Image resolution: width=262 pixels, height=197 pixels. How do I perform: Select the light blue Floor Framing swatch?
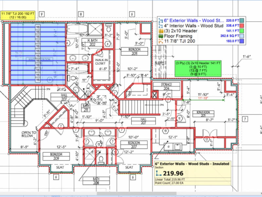242,36
